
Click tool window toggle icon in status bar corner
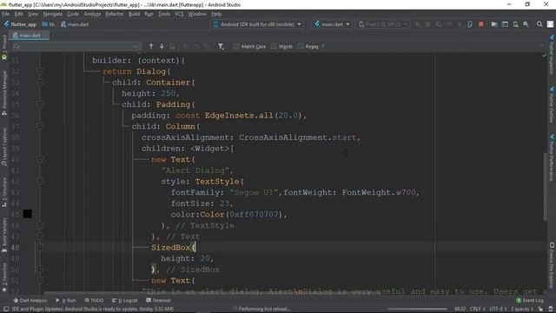point(6,310)
